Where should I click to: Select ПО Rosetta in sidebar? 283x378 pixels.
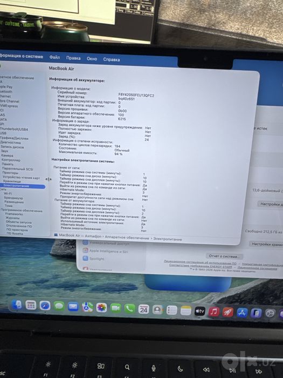click(15, 234)
